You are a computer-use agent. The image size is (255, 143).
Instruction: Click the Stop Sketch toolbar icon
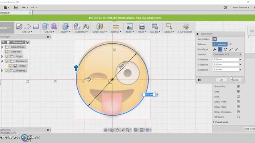coord(186,26)
